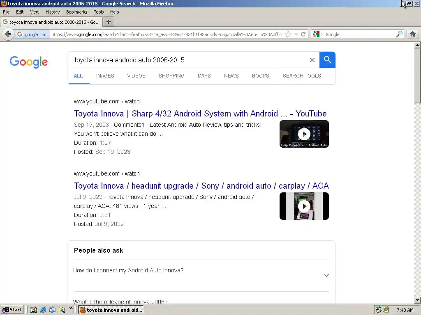Click the Google search query input field

188,60
